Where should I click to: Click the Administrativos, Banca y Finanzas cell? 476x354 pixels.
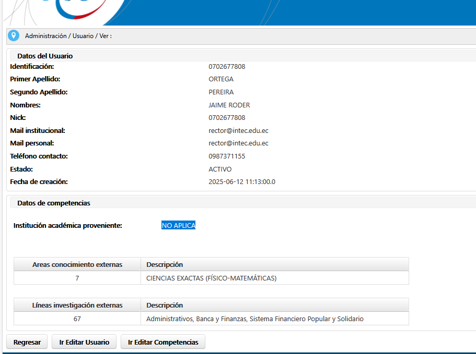click(275, 319)
